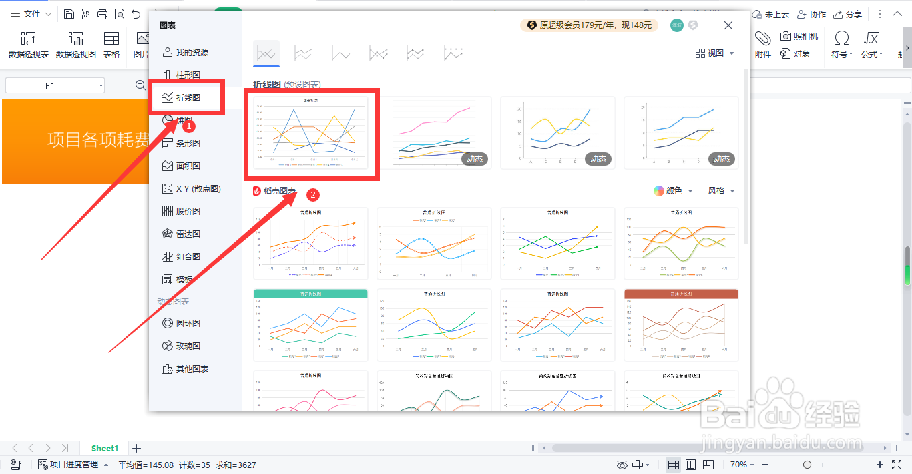Click the membership price offer banner
This screenshot has width=912, height=474.
point(589,25)
